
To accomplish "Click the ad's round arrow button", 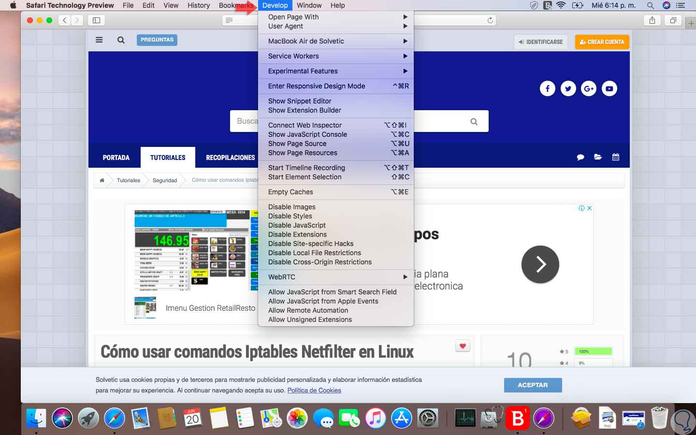I will [x=540, y=264].
